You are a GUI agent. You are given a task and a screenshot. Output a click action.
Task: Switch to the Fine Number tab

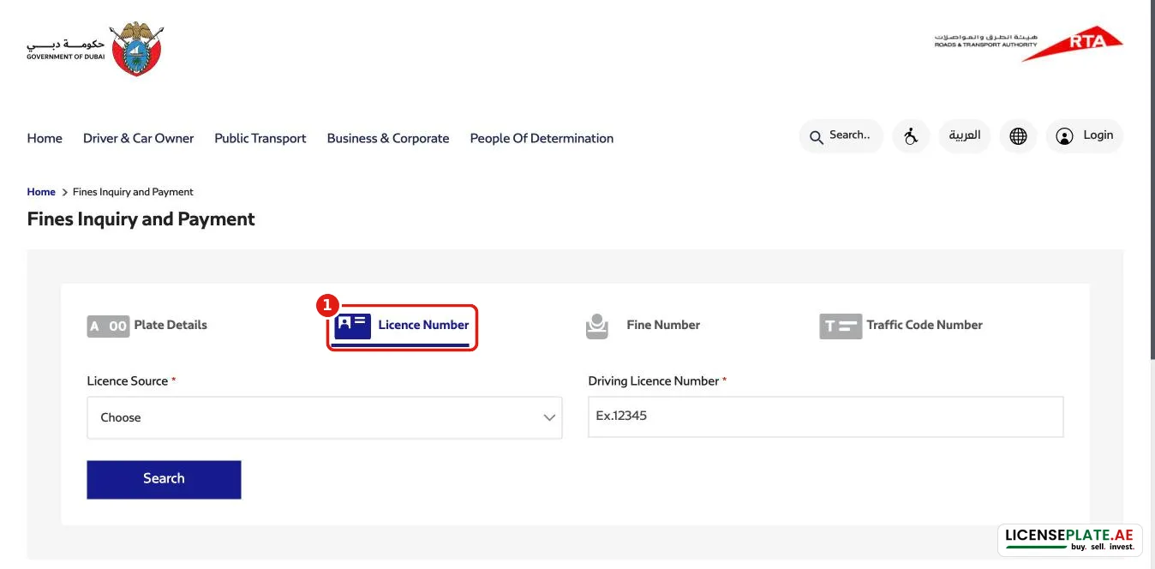pyautogui.click(x=643, y=326)
